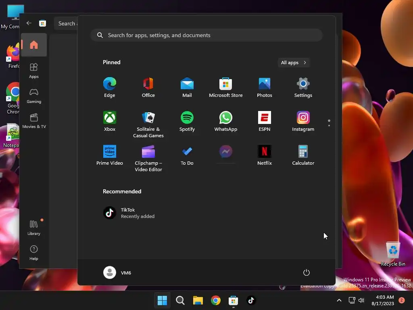Launch the Photos app
This screenshot has height=310, width=413.
pos(265,88)
